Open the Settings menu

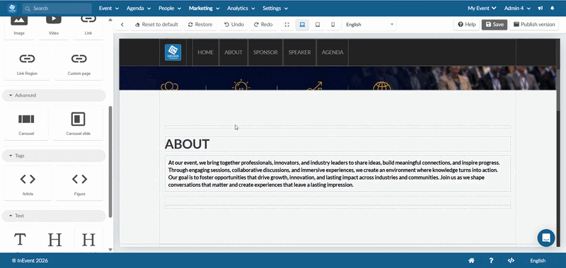275,8
